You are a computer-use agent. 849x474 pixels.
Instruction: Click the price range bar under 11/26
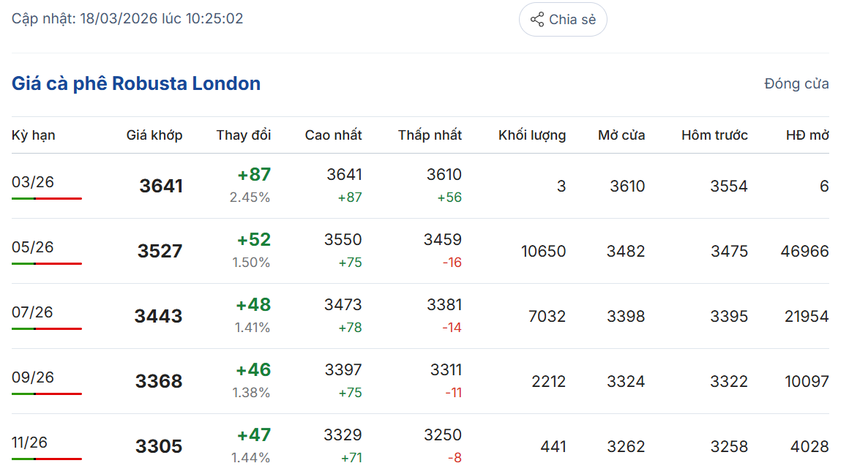47,459
